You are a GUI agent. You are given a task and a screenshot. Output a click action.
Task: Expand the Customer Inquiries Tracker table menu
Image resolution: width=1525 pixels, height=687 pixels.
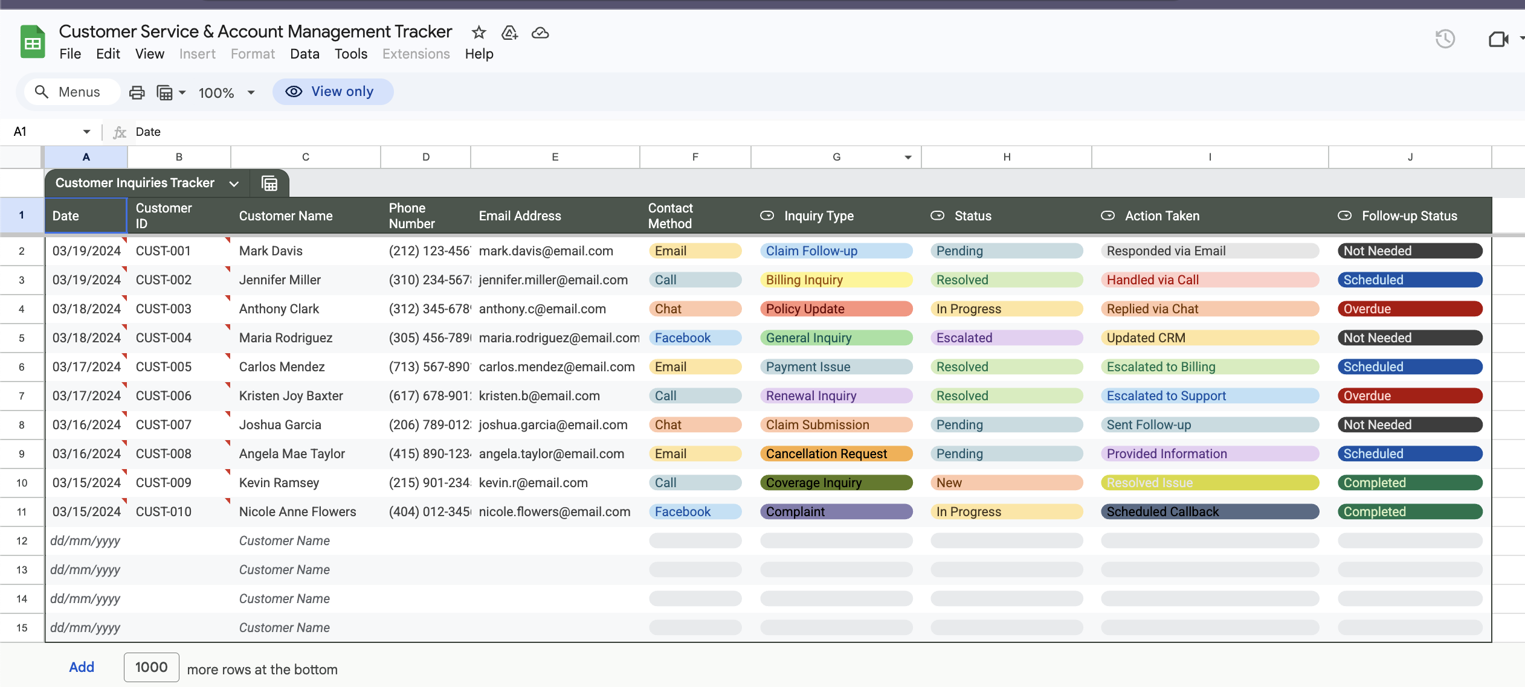click(234, 184)
